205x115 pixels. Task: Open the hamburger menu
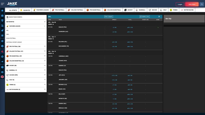point(2,4)
